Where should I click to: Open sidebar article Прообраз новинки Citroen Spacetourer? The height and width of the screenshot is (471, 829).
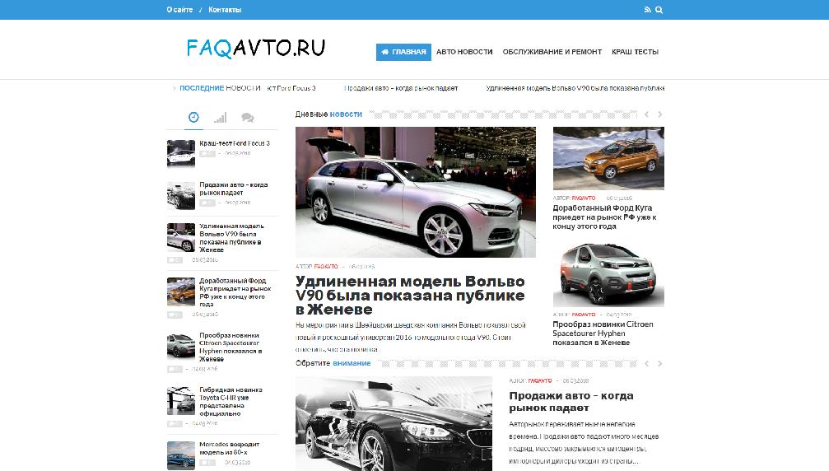(x=231, y=347)
